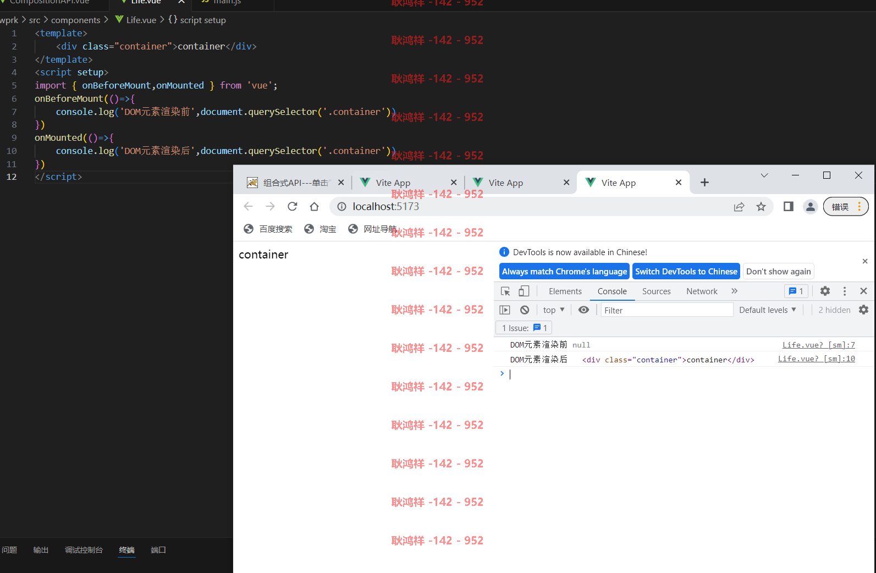
Task: Open DevTools settings gear
Action: (x=825, y=291)
